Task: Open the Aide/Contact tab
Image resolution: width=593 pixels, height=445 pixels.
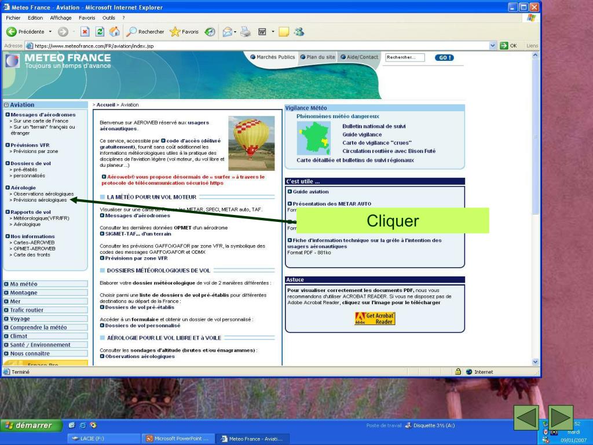Action: coord(359,57)
